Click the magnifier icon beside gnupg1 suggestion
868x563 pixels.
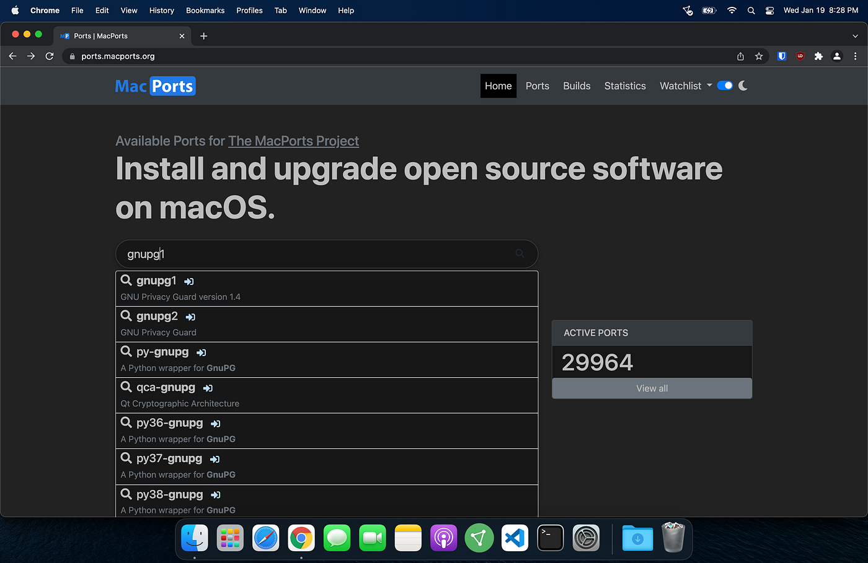coord(126,280)
